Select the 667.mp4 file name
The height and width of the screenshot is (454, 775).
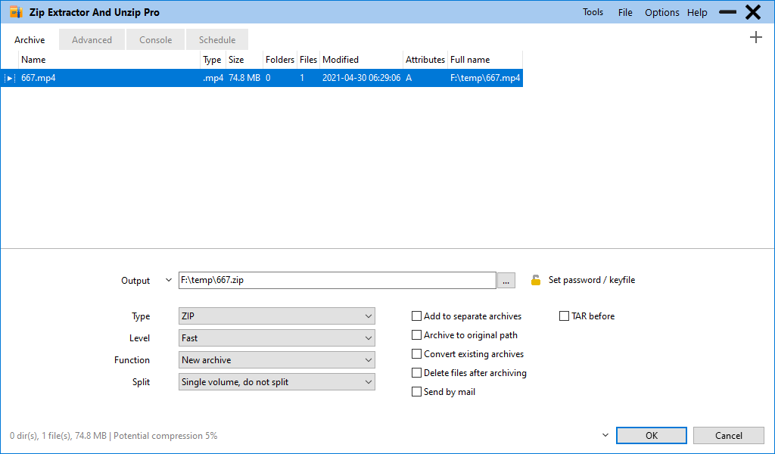[38, 78]
